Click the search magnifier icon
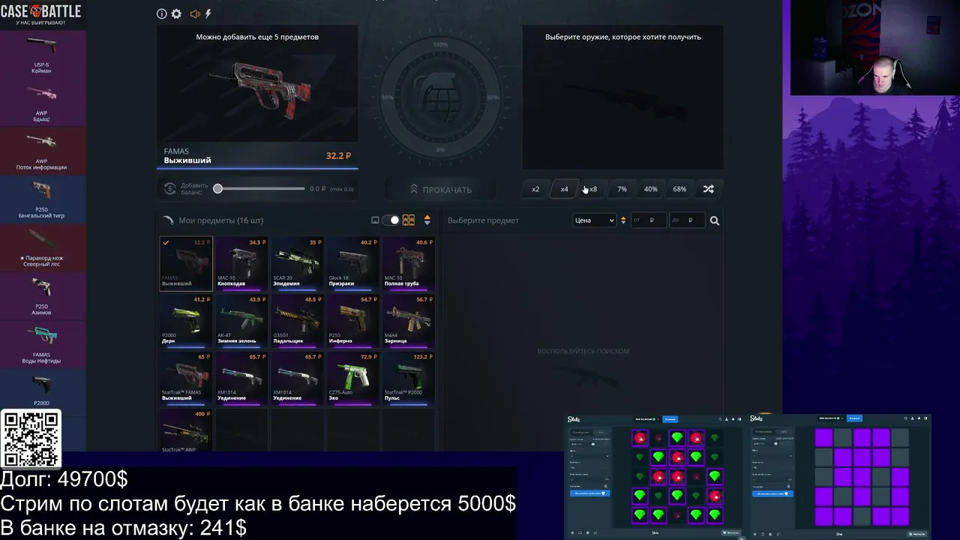 click(715, 220)
